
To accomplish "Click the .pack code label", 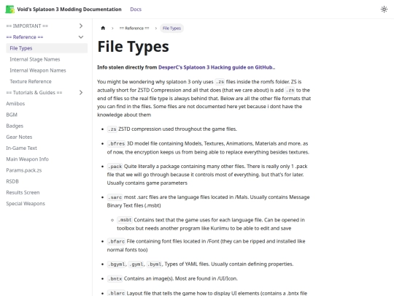I will 115,167.
